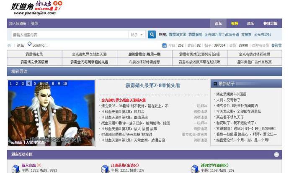Select slide 8 in the slideshow
Screen dimensions: 289x173
pos(53,83)
